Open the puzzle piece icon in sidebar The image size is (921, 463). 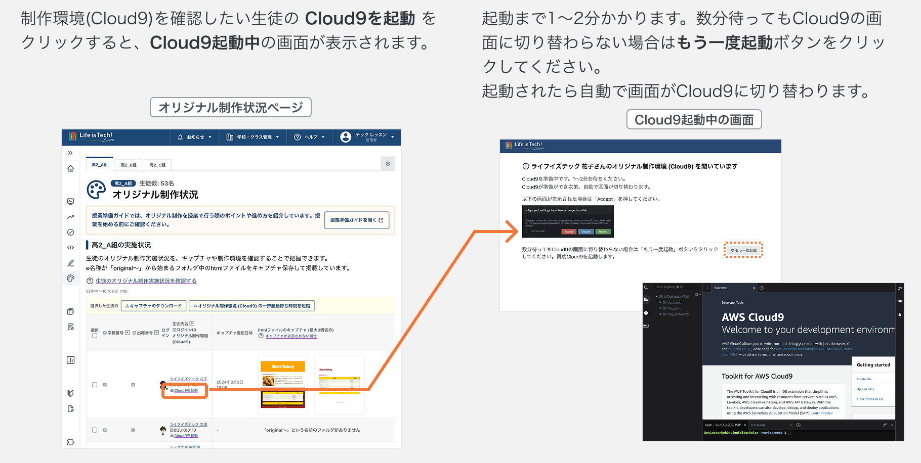(x=70, y=442)
